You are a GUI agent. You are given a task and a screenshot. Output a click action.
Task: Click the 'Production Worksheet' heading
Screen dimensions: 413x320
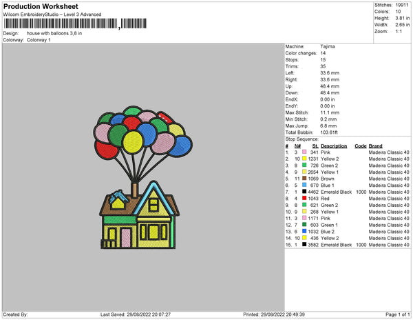(41, 6)
